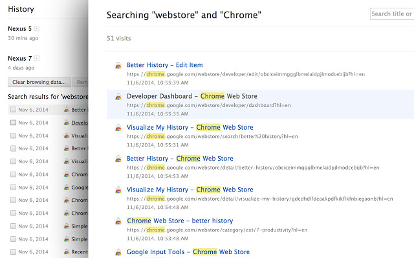The width and height of the screenshot is (414, 258).
Task: Click the URL ending category/ext/7-productivity?hl=en
Action: click(x=217, y=230)
